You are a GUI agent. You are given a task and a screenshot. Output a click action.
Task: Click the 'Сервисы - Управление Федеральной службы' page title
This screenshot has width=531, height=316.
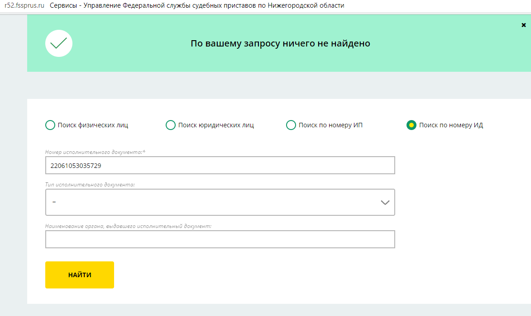[x=197, y=6]
